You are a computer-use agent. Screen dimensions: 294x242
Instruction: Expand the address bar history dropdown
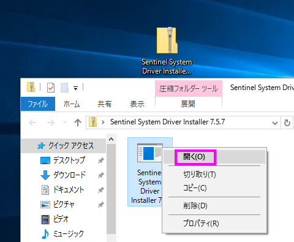coord(275,123)
